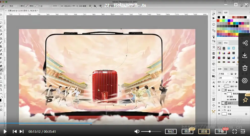Expand the 组 8 layer group
The height and width of the screenshot is (136, 250).
[x=222, y=107]
